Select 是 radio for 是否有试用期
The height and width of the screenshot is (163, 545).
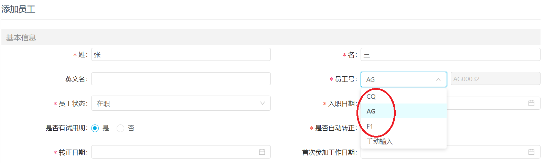click(95, 128)
